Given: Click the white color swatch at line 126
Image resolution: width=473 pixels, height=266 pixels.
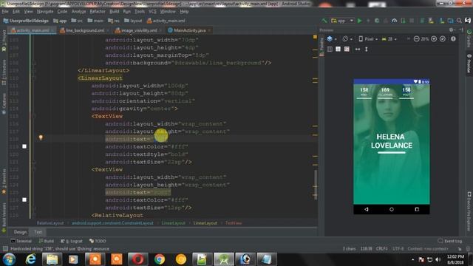Looking at the screenshot, I should tap(24, 199).
